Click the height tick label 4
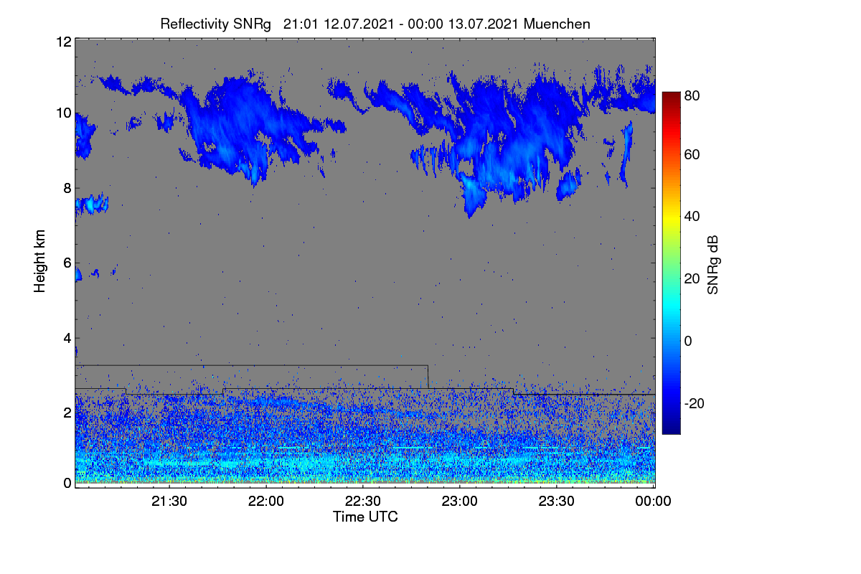The height and width of the screenshot is (574, 861). click(67, 337)
